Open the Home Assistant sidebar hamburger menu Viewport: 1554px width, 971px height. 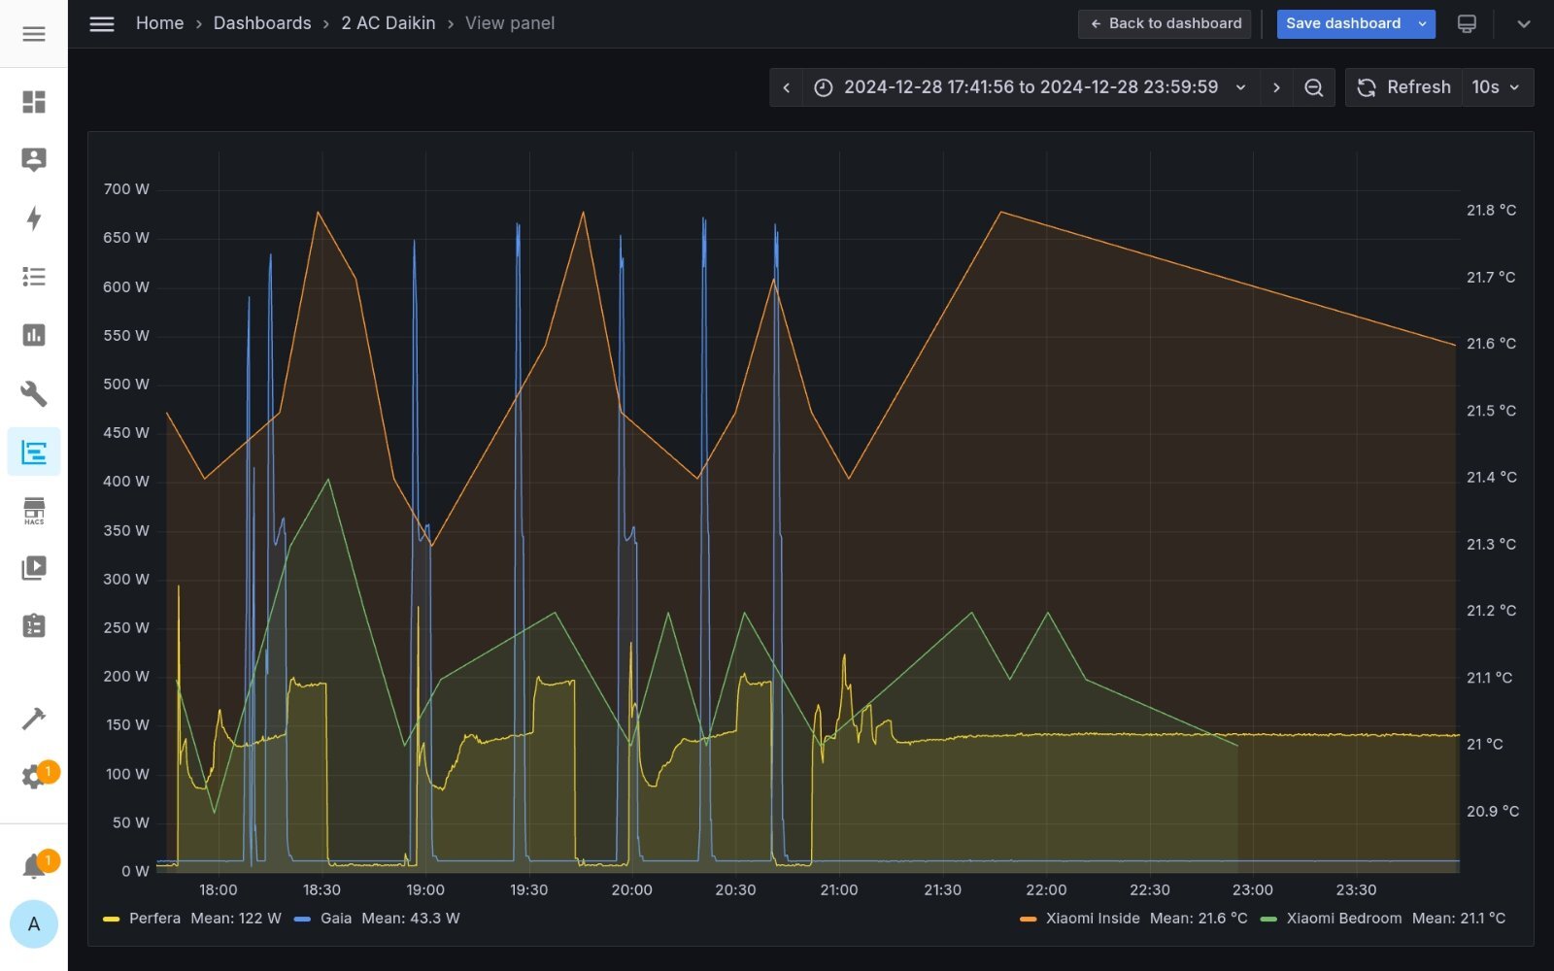pos(34,34)
